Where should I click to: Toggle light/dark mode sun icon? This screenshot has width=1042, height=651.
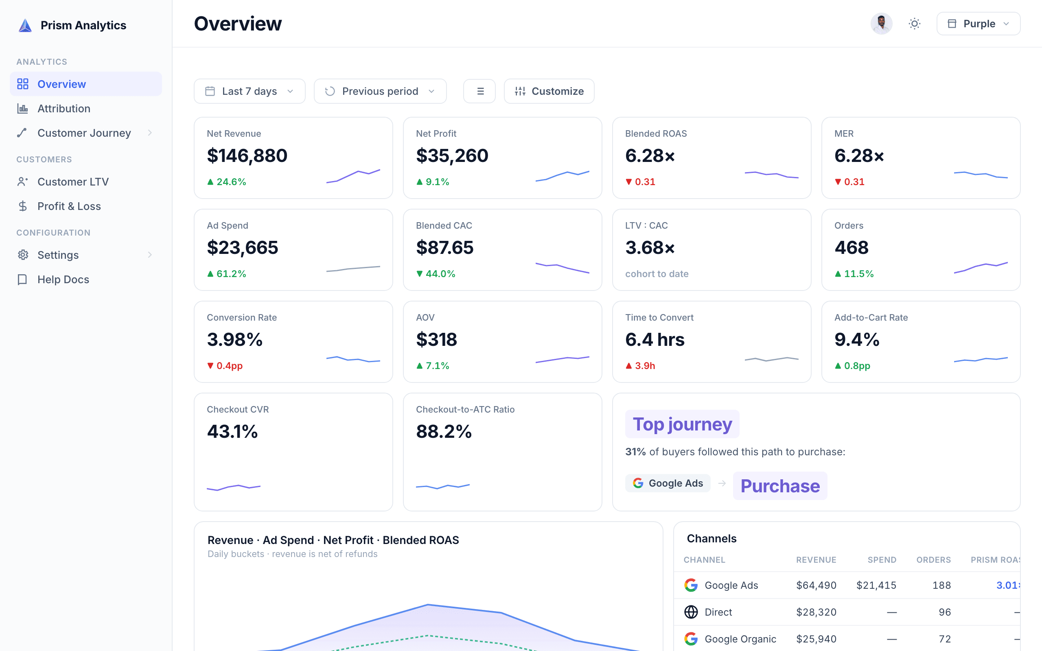[x=915, y=24]
